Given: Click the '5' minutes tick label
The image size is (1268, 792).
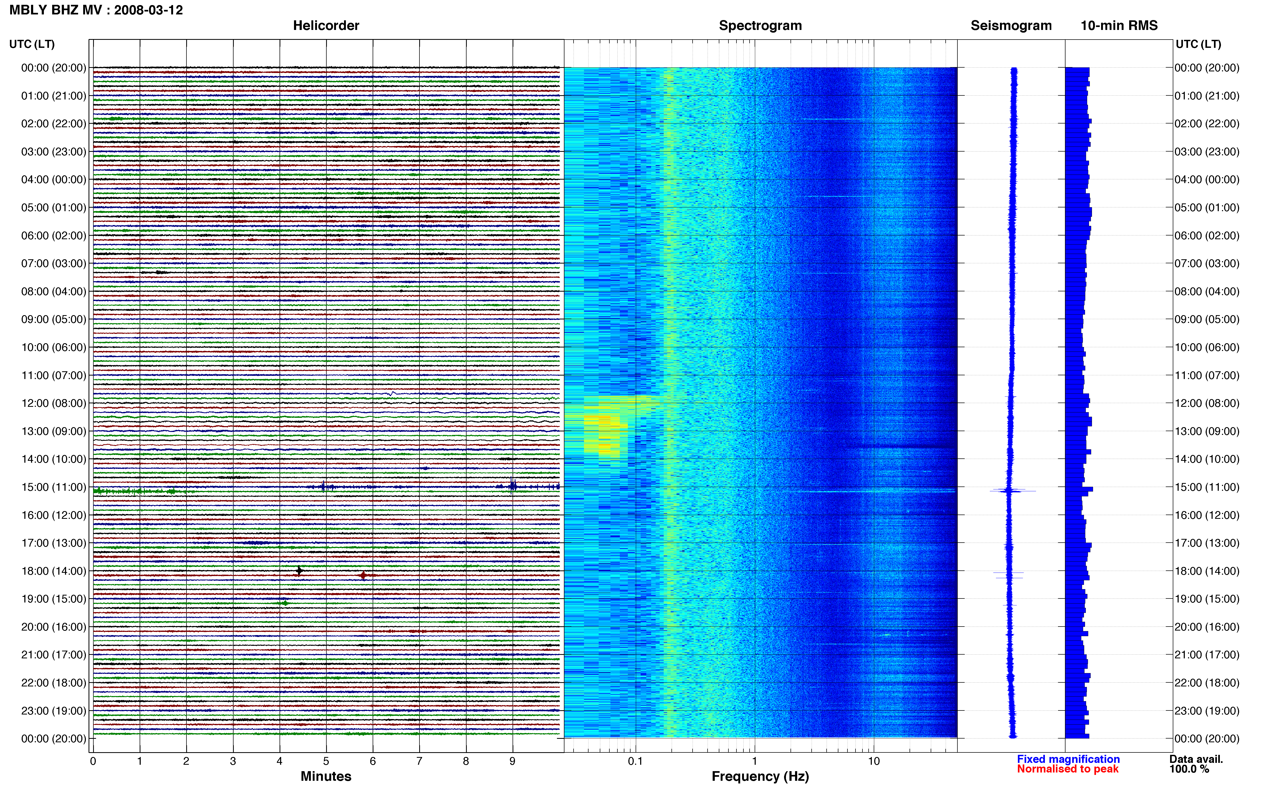Looking at the screenshot, I should (326, 761).
